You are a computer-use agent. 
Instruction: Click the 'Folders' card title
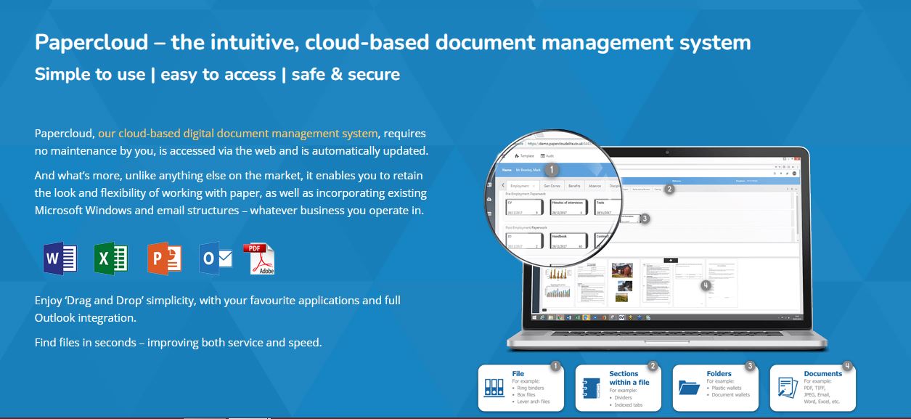coord(719,374)
